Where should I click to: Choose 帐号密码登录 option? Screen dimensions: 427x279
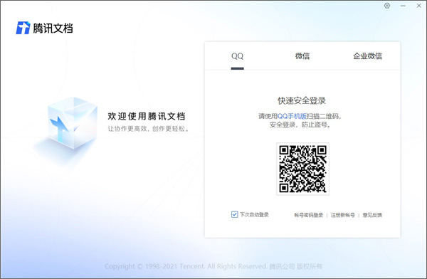(309, 215)
